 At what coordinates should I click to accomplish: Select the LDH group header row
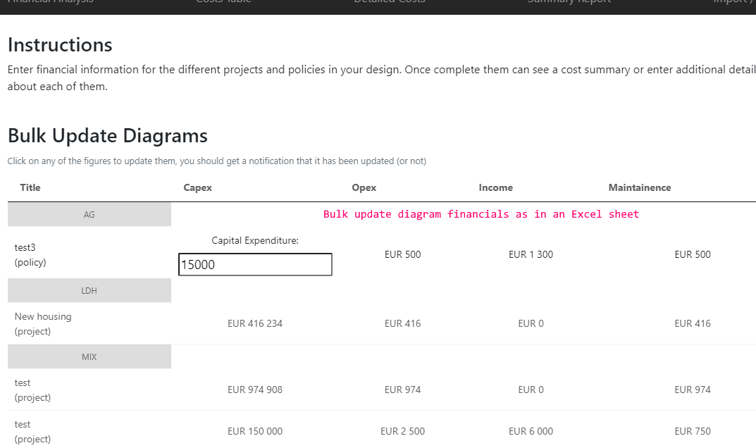click(x=89, y=291)
